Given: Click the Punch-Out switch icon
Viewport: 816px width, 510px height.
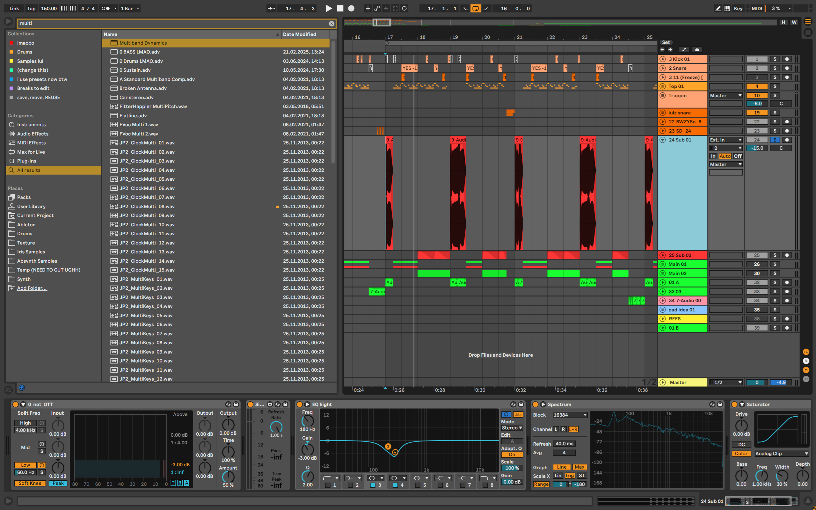Looking at the screenshot, I should click(486, 8).
